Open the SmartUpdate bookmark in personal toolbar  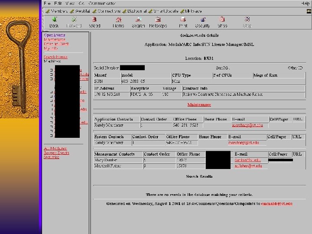163,11
